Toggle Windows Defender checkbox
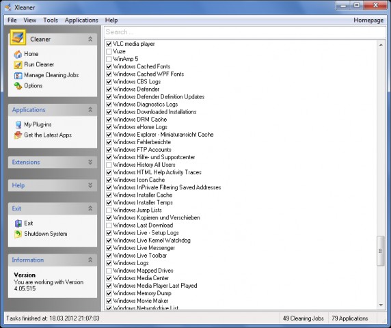 (109, 90)
